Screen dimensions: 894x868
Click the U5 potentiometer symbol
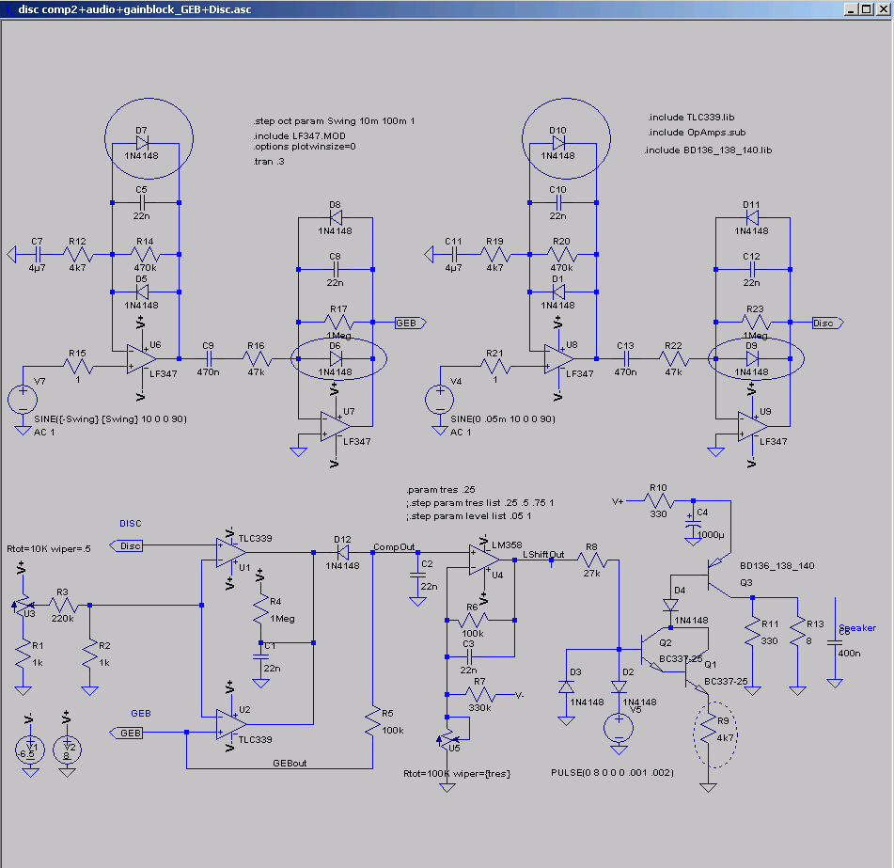[x=447, y=740]
